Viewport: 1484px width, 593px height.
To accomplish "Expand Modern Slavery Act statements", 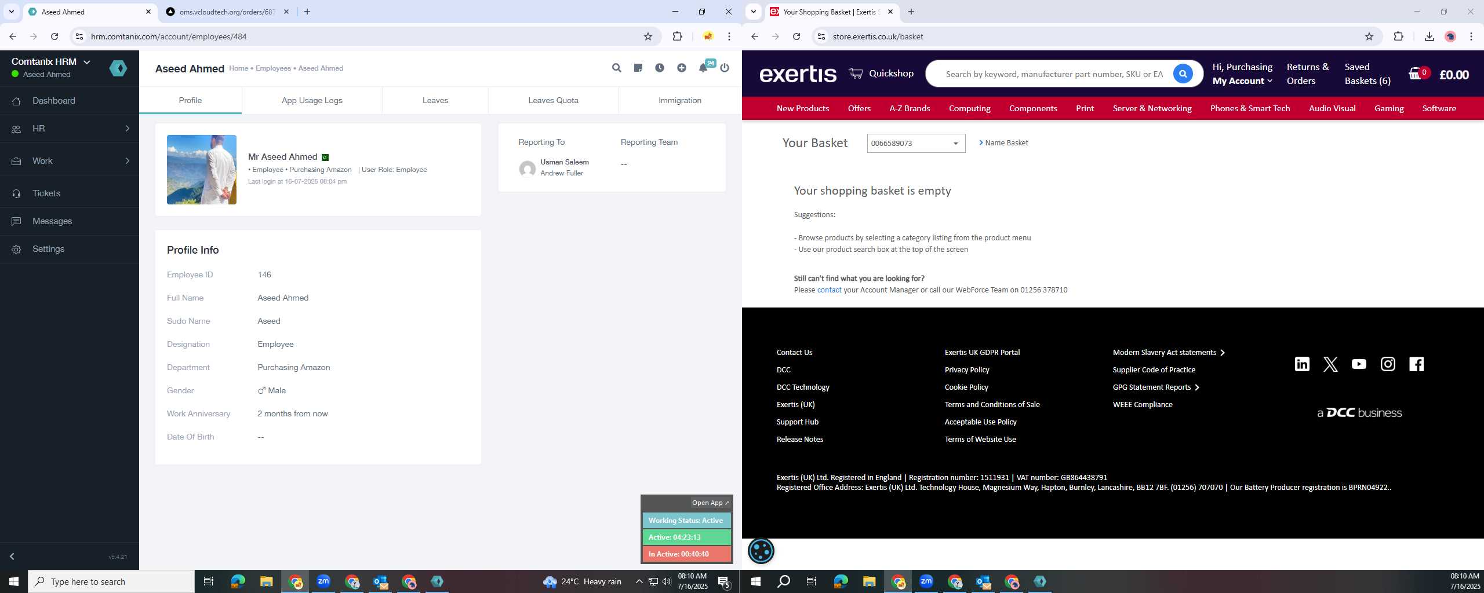I will tap(1169, 353).
